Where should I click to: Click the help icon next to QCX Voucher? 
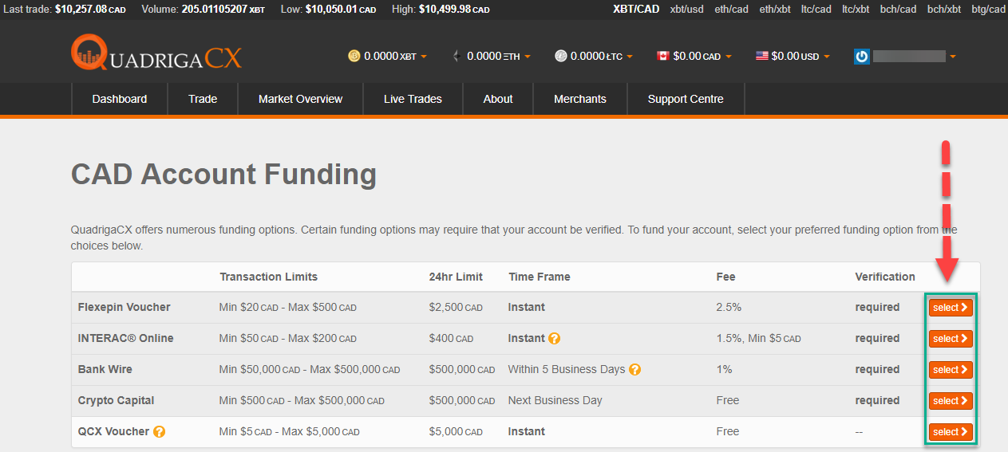pos(159,431)
